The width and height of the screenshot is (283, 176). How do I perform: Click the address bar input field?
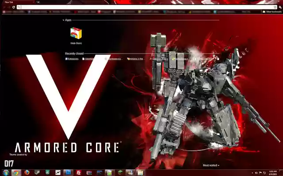(147, 7)
